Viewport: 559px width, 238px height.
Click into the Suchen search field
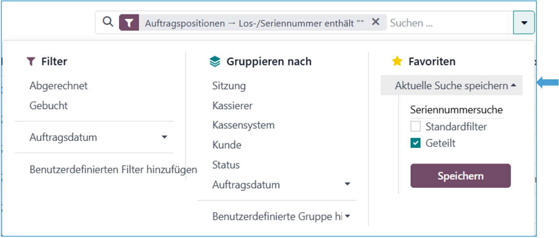click(448, 23)
